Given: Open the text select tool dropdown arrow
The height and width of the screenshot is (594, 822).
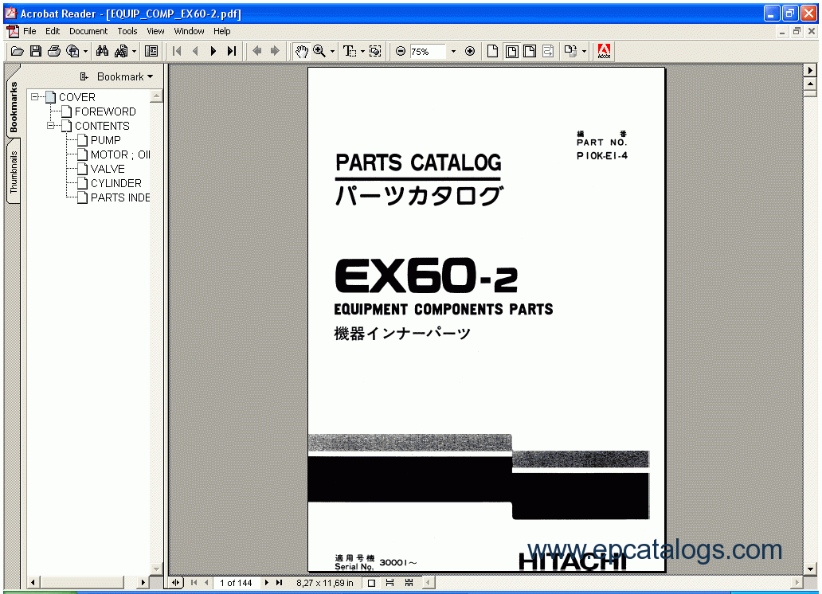Looking at the screenshot, I should point(362,52).
